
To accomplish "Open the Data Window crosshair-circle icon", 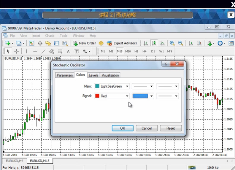I will tap(40, 43).
